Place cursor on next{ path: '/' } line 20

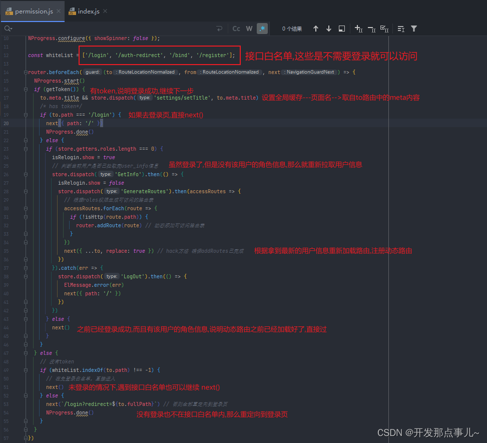74,123
